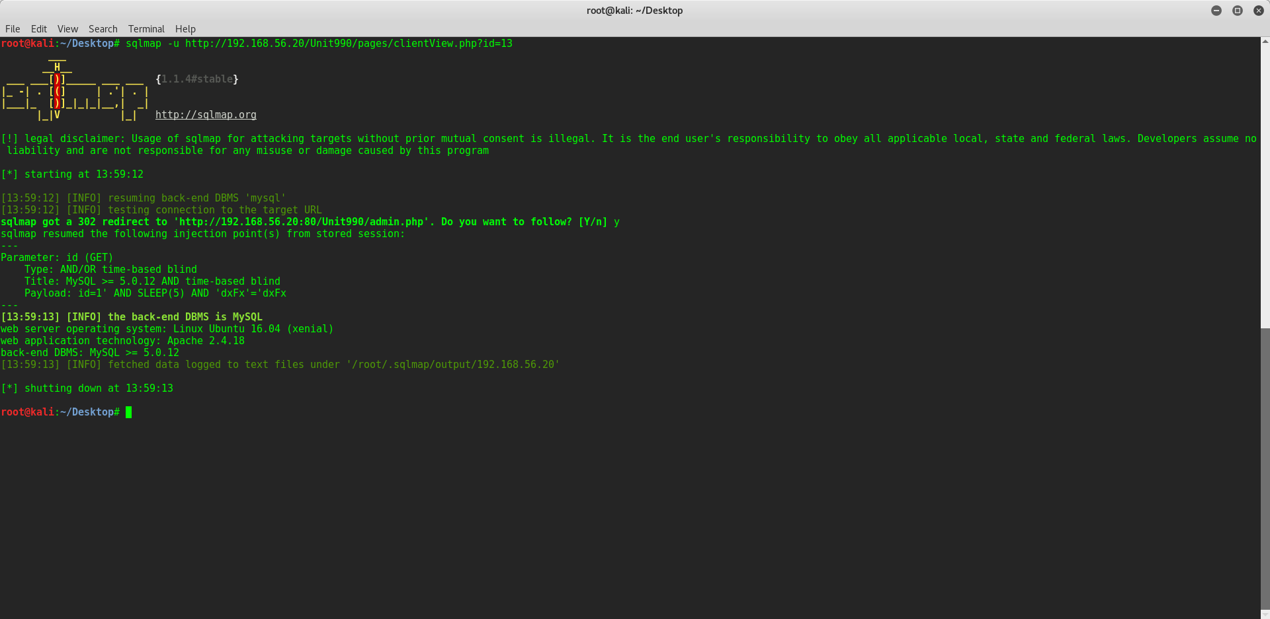Click the sqlmap ASCII art logo

click(75, 91)
